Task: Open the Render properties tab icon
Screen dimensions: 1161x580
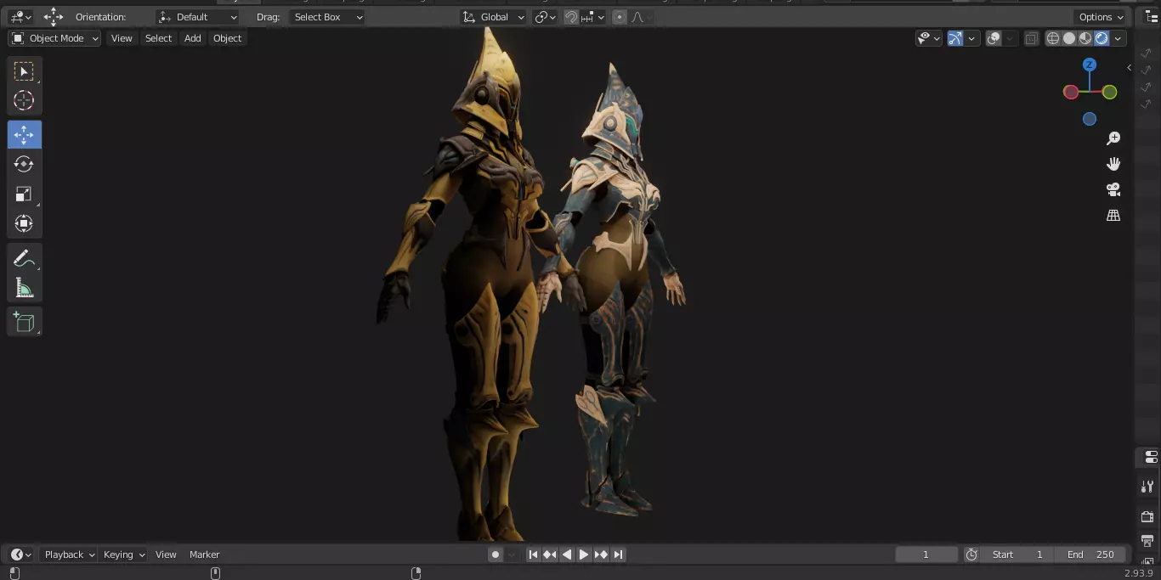Action: 1147,515
